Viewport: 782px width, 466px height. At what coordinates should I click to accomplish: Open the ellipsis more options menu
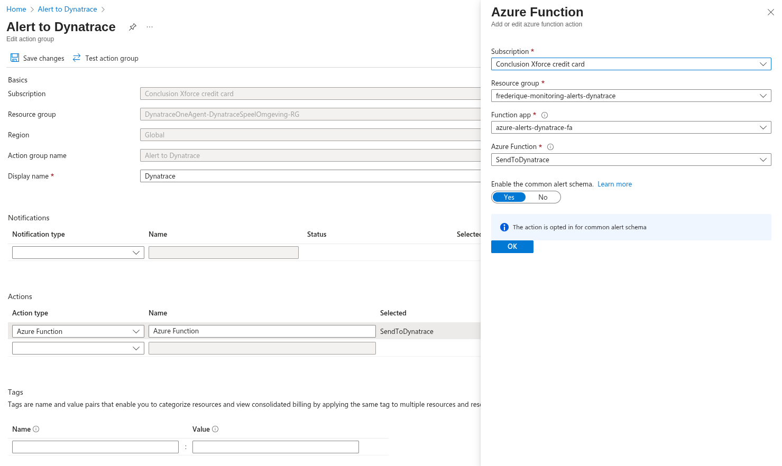click(150, 27)
